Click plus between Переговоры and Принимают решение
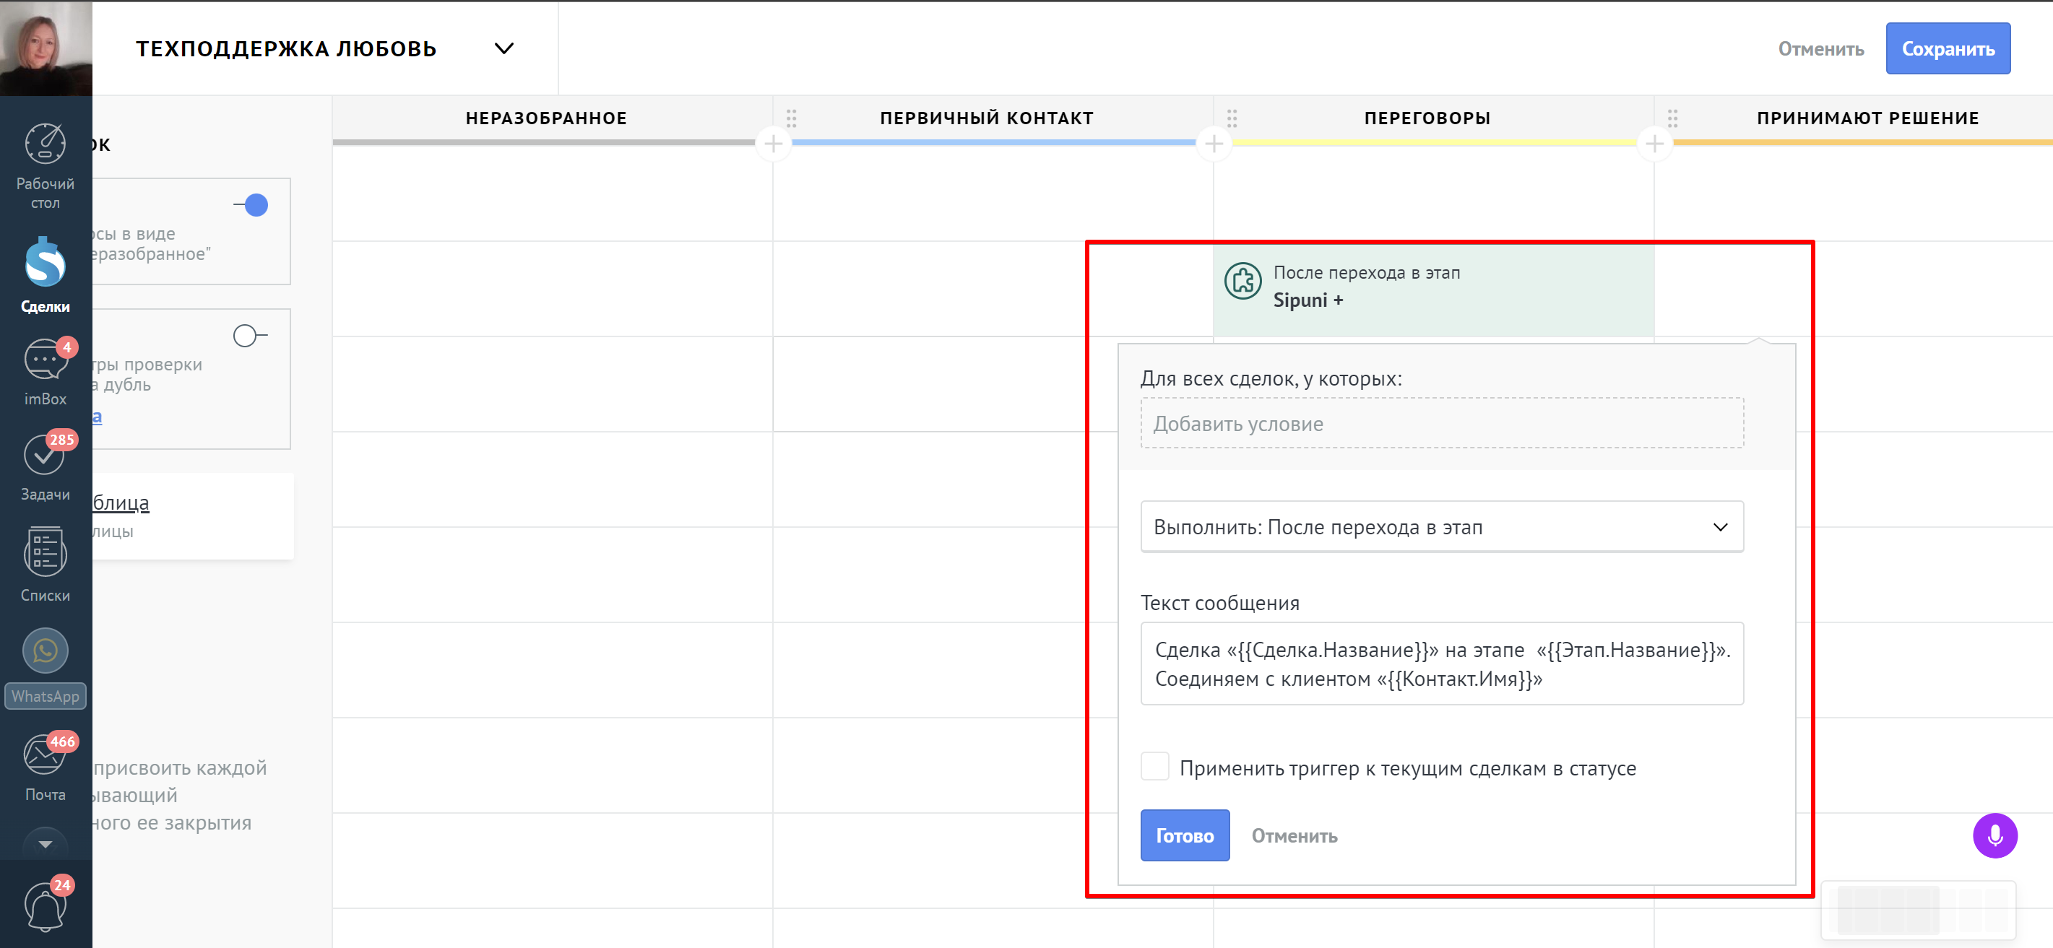This screenshot has height=948, width=2053. click(x=1654, y=144)
